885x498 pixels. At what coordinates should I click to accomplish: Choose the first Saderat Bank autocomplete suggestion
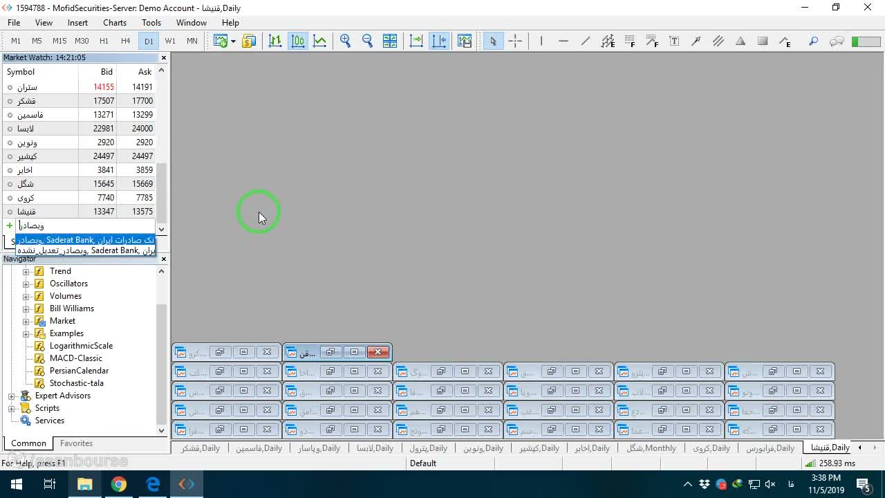pyautogui.click(x=86, y=240)
